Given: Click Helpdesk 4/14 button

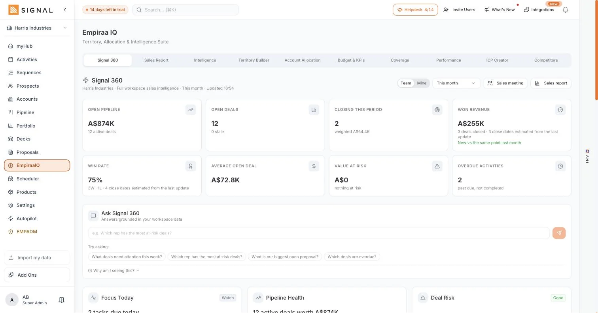Looking at the screenshot, I should click(415, 10).
